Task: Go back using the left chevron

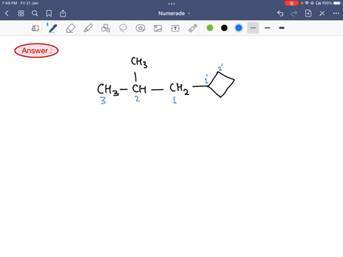Action: click(x=7, y=14)
